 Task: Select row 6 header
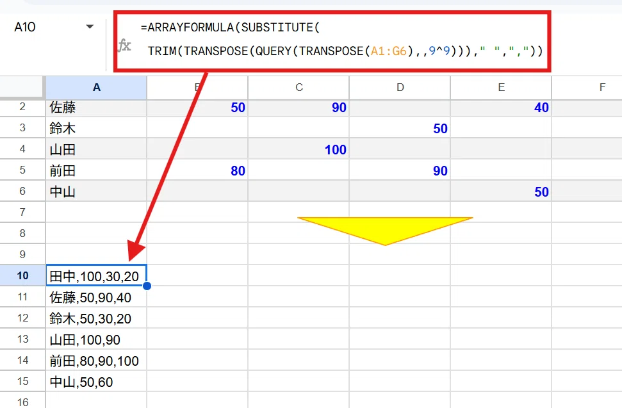pos(22,191)
